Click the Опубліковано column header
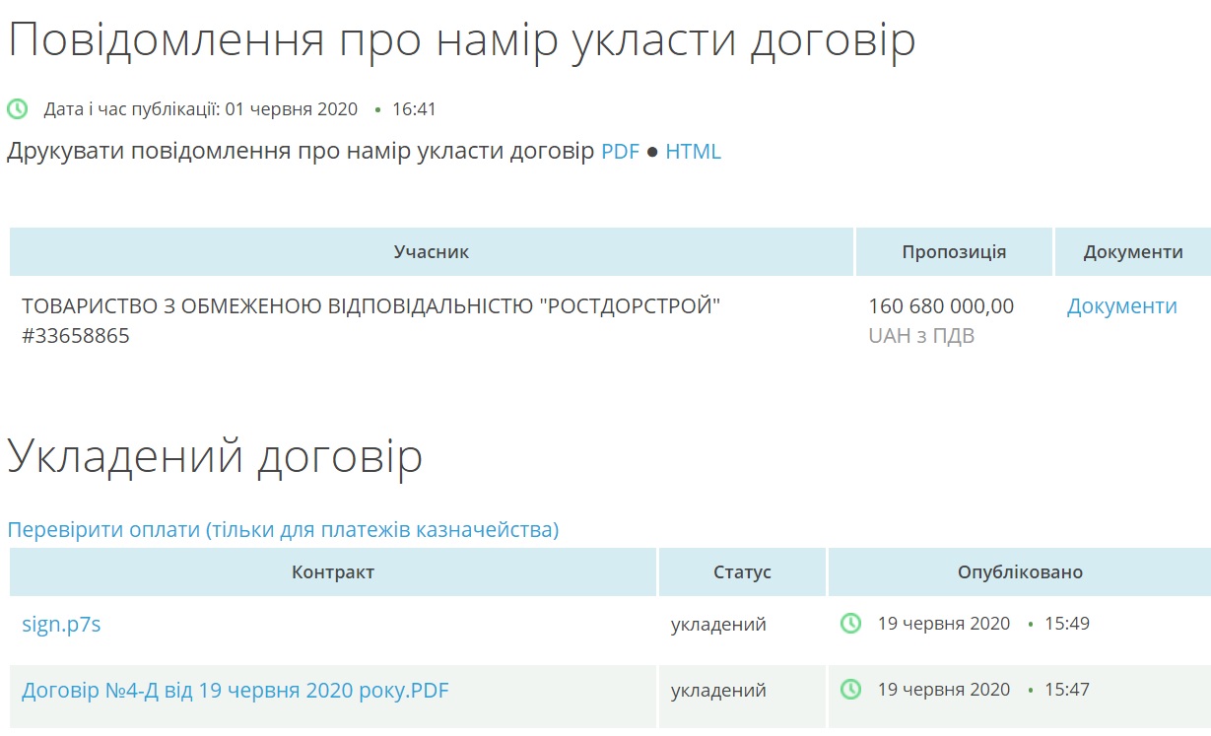The image size is (1211, 736). 1020,572
